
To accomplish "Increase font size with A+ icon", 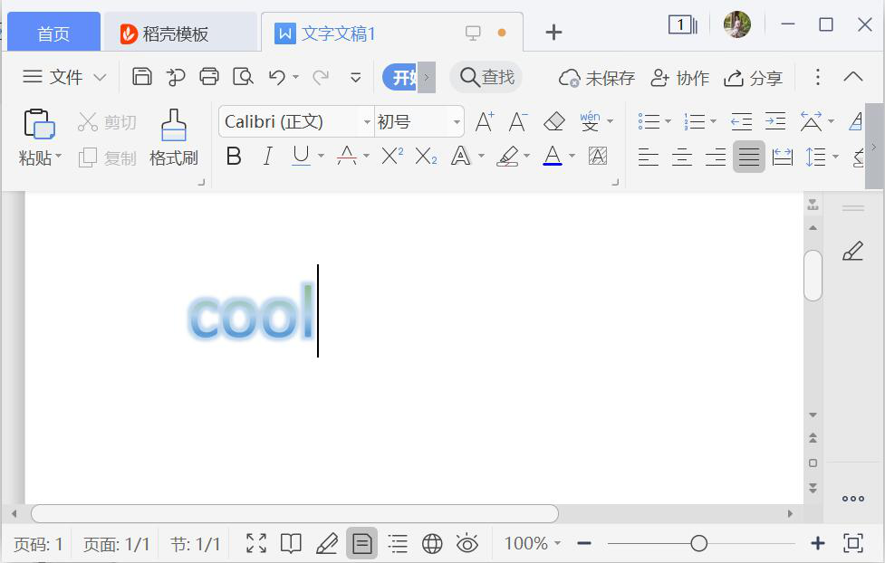I will 485,121.
